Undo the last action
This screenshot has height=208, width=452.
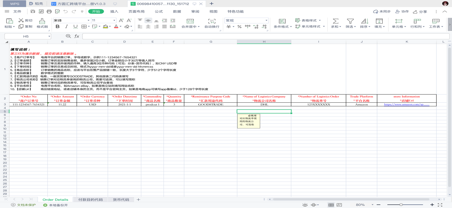point(66,12)
